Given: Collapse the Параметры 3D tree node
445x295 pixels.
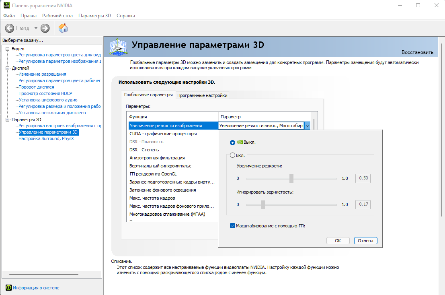Looking at the screenshot, I should coord(8,120).
